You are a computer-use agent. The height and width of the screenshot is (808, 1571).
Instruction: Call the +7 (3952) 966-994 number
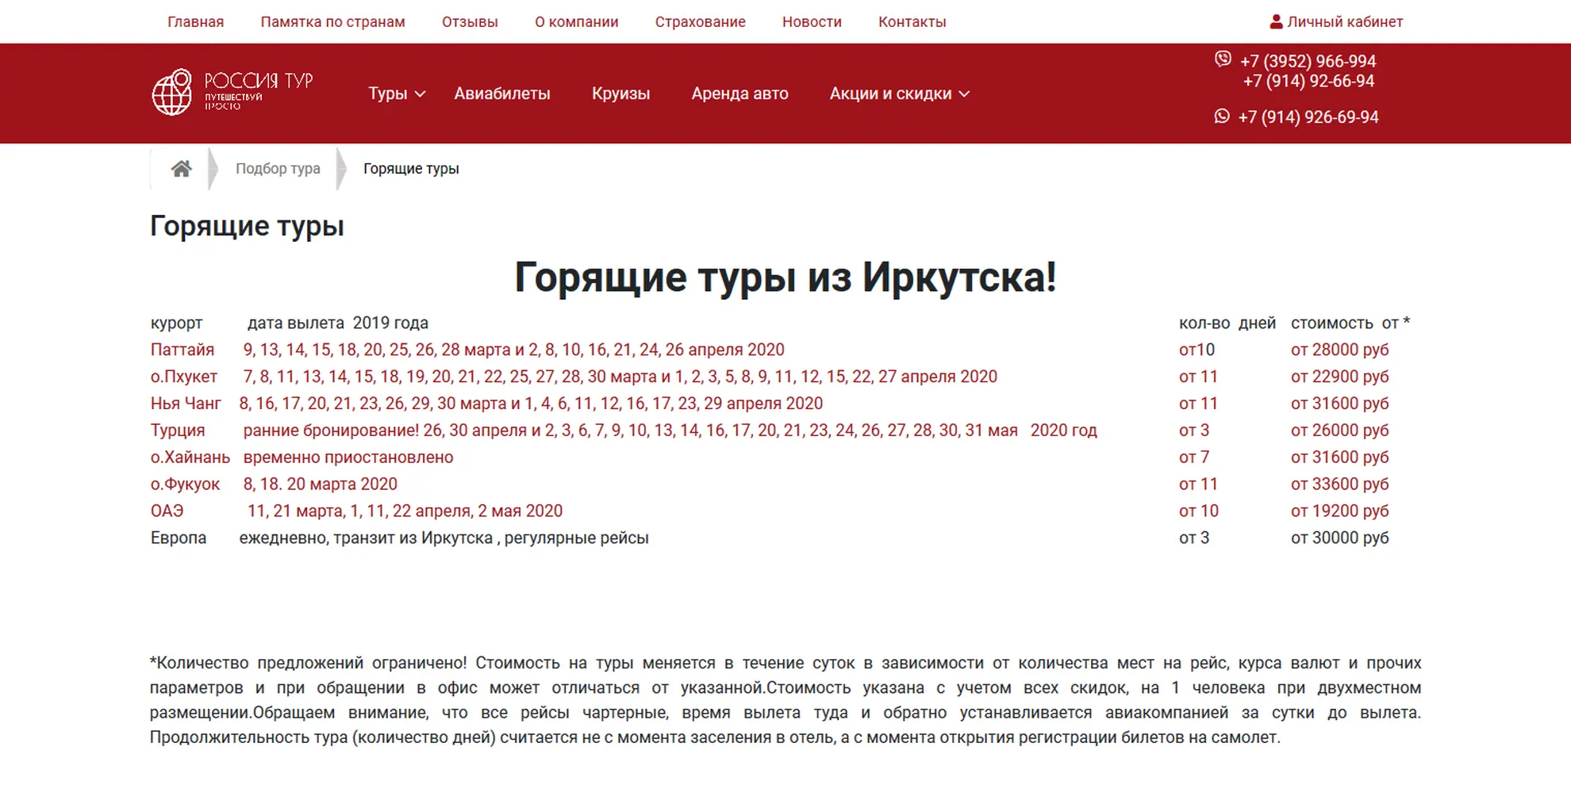[x=1308, y=61]
